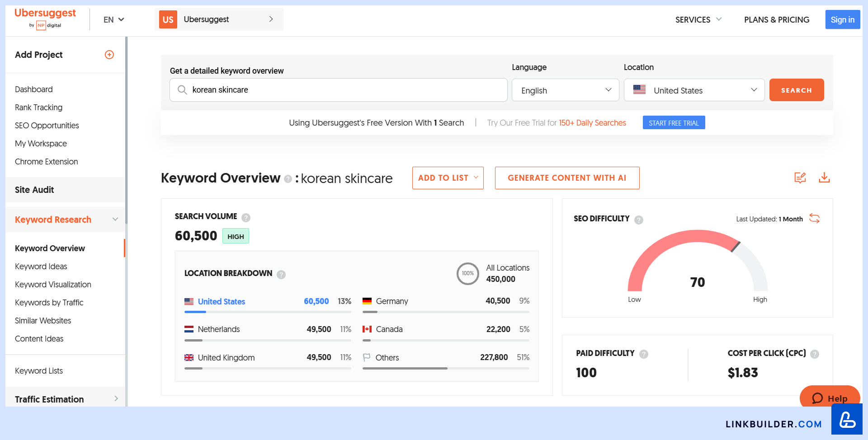868x440 pixels.
Task: Click the Sign in button
Action: pos(843,19)
